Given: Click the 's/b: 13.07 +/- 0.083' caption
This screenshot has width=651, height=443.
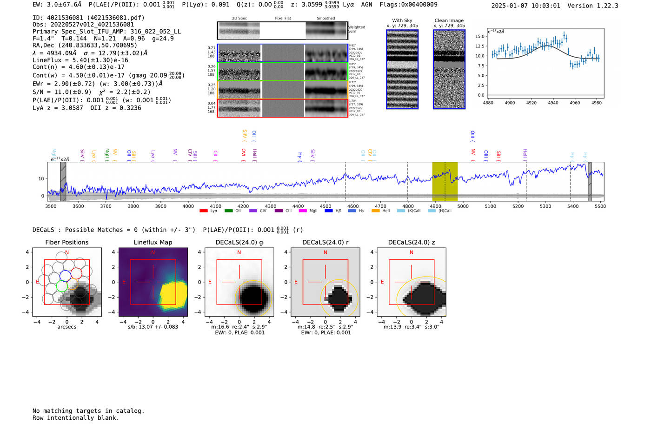Looking at the screenshot, I should pyautogui.click(x=153, y=327).
